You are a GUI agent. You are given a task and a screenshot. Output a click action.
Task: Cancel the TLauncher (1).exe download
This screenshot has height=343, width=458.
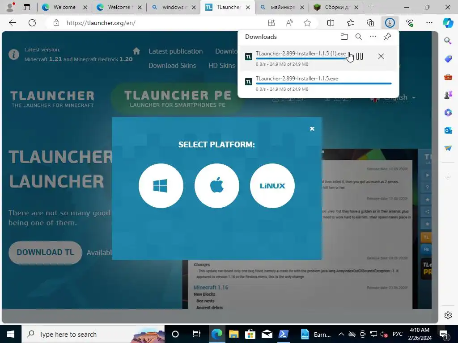pyautogui.click(x=381, y=56)
